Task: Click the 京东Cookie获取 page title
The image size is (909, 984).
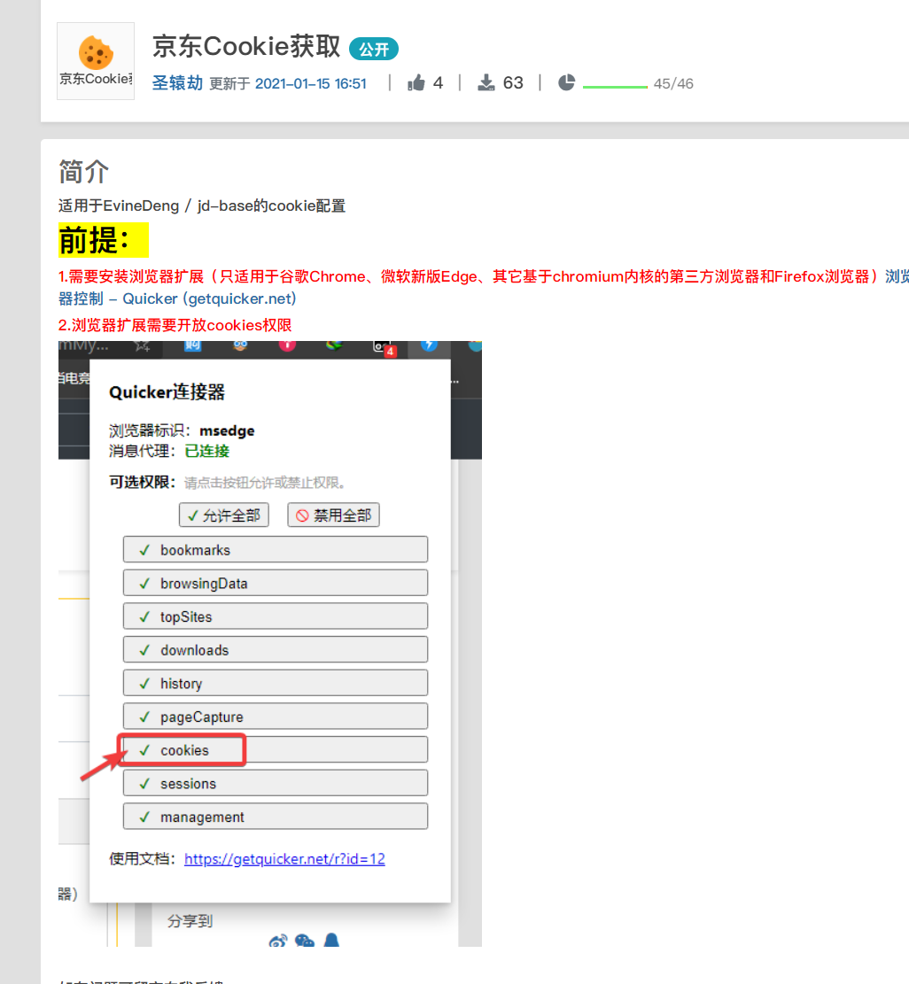Action: point(246,46)
